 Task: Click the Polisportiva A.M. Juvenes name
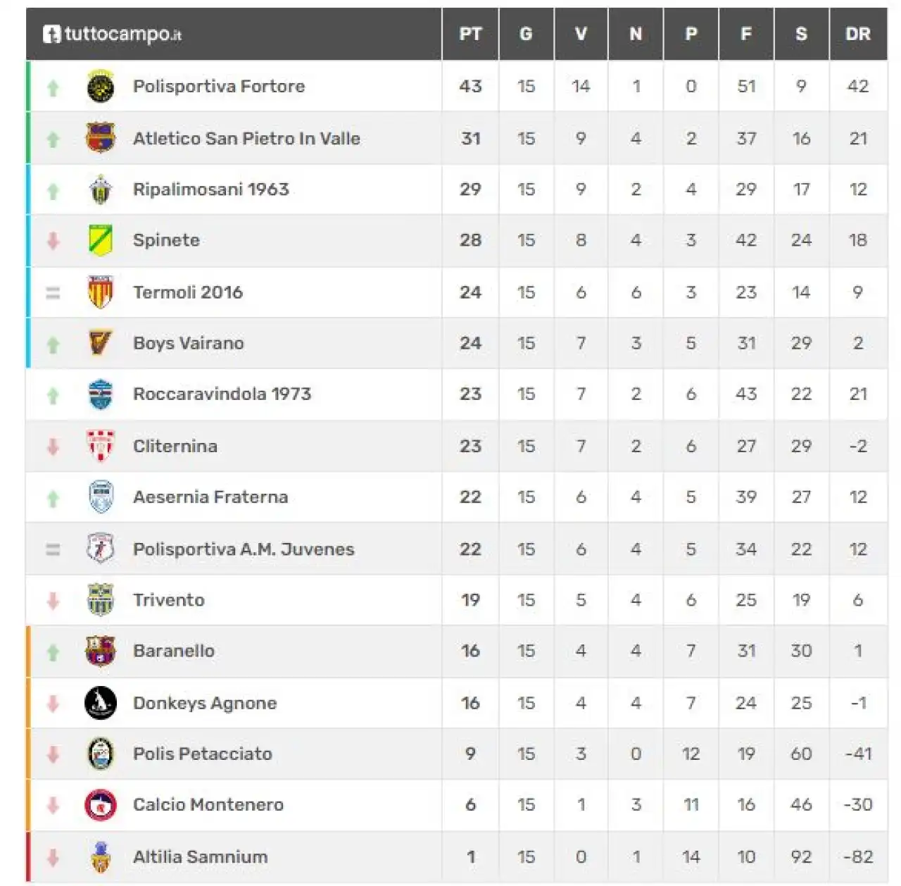click(244, 549)
